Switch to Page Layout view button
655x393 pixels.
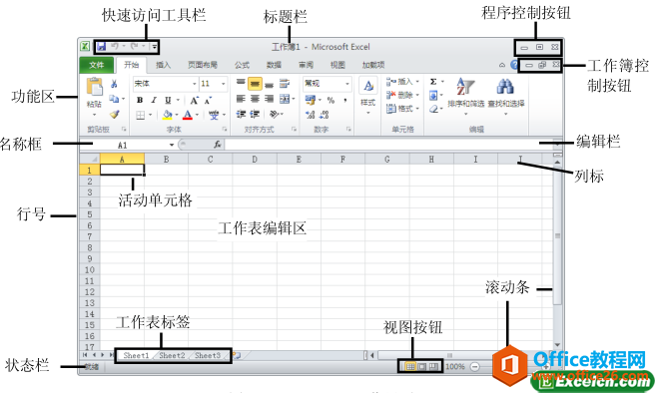click(x=422, y=367)
